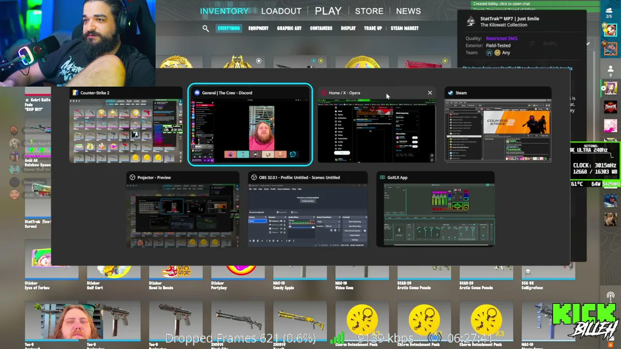Switch to the Discord General window preview
Image resolution: width=621 pixels, height=349 pixels.
tap(250, 125)
